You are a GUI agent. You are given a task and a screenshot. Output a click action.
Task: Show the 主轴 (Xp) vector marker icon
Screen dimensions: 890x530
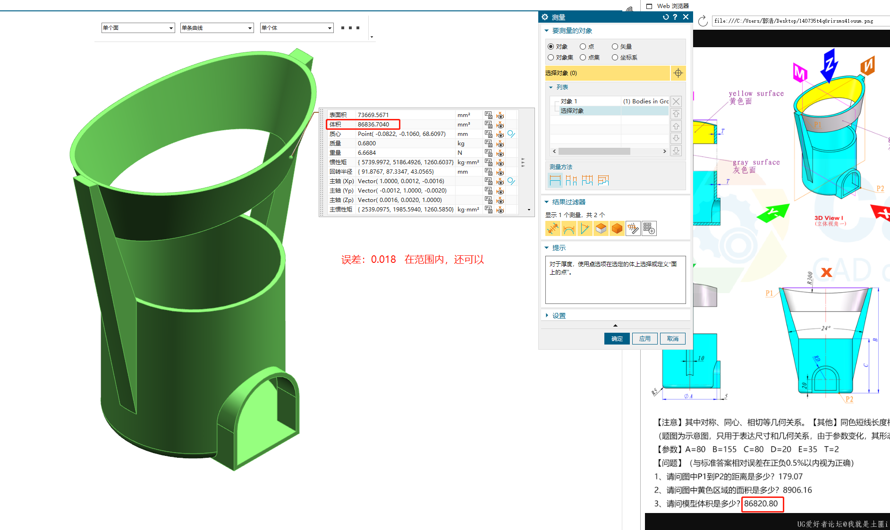click(511, 181)
